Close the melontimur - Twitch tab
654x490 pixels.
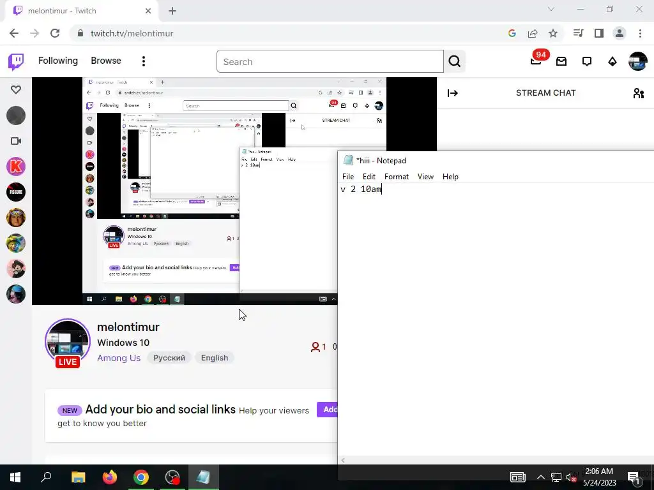click(148, 11)
